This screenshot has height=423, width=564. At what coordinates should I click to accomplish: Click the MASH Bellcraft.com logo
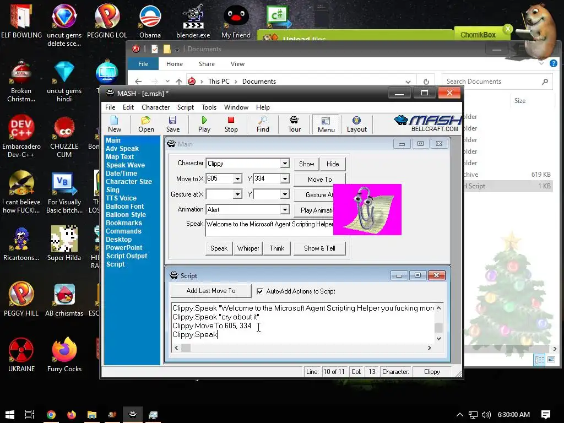point(428,123)
